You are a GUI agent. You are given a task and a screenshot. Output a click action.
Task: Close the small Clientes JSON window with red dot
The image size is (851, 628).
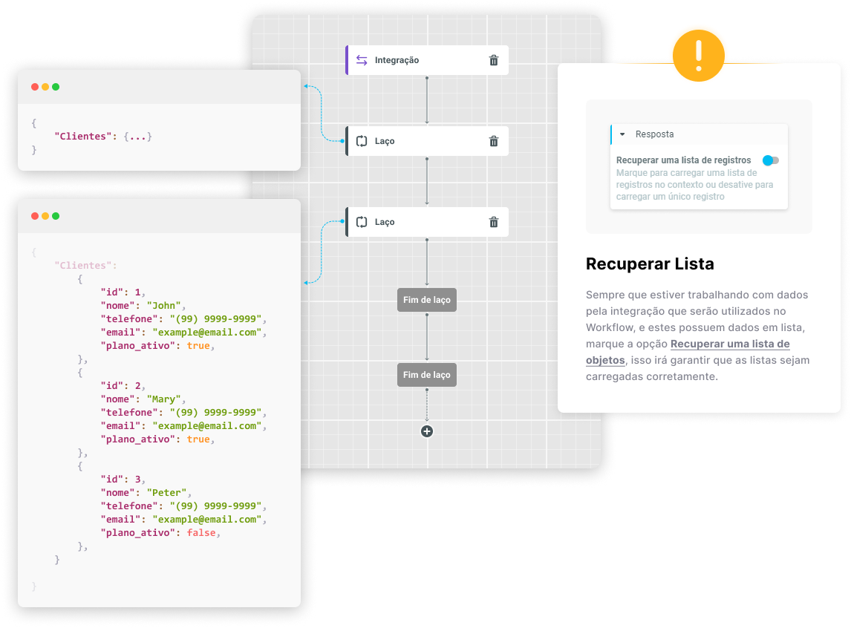tap(35, 87)
